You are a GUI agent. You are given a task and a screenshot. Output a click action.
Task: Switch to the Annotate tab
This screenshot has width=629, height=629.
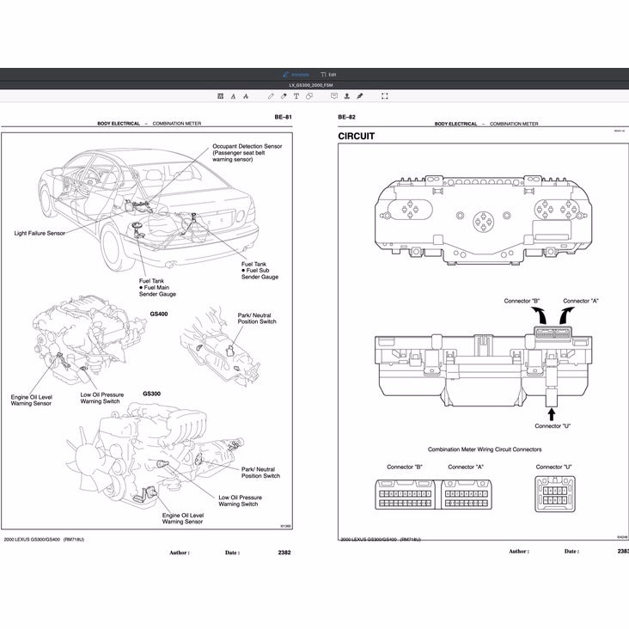[296, 75]
